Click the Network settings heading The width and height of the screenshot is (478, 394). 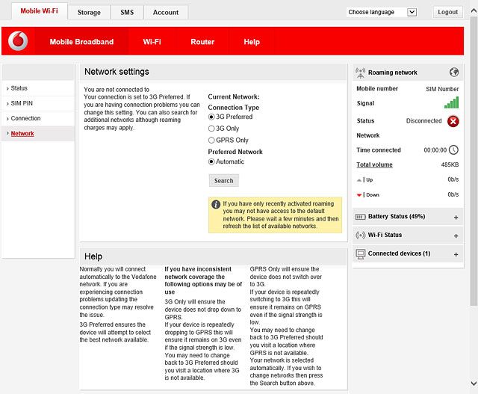point(117,72)
